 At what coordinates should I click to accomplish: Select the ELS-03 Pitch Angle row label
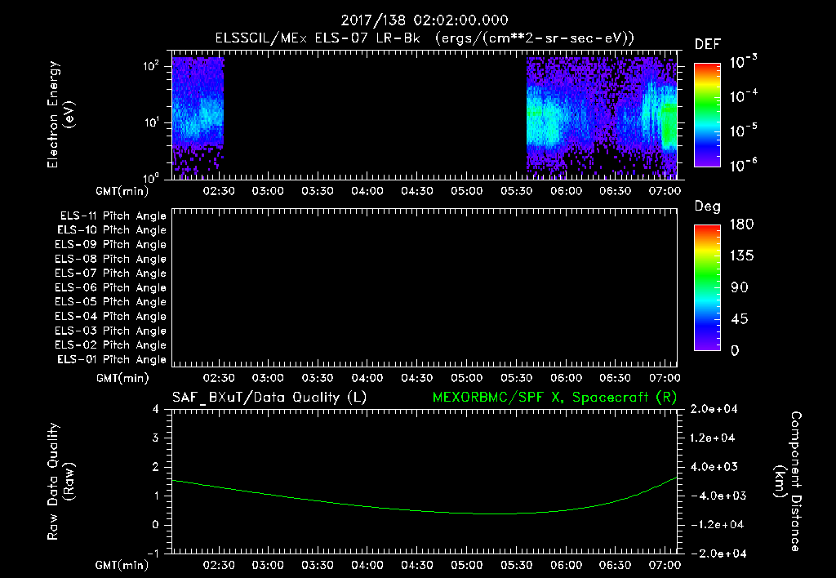[x=110, y=331]
